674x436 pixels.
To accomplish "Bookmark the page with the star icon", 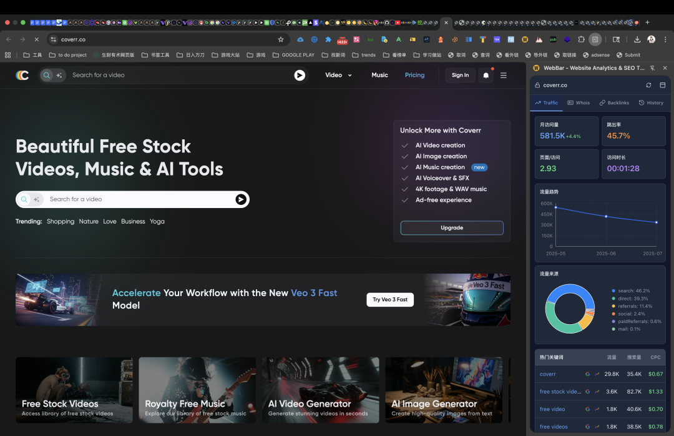I will (x=281, y=39).
